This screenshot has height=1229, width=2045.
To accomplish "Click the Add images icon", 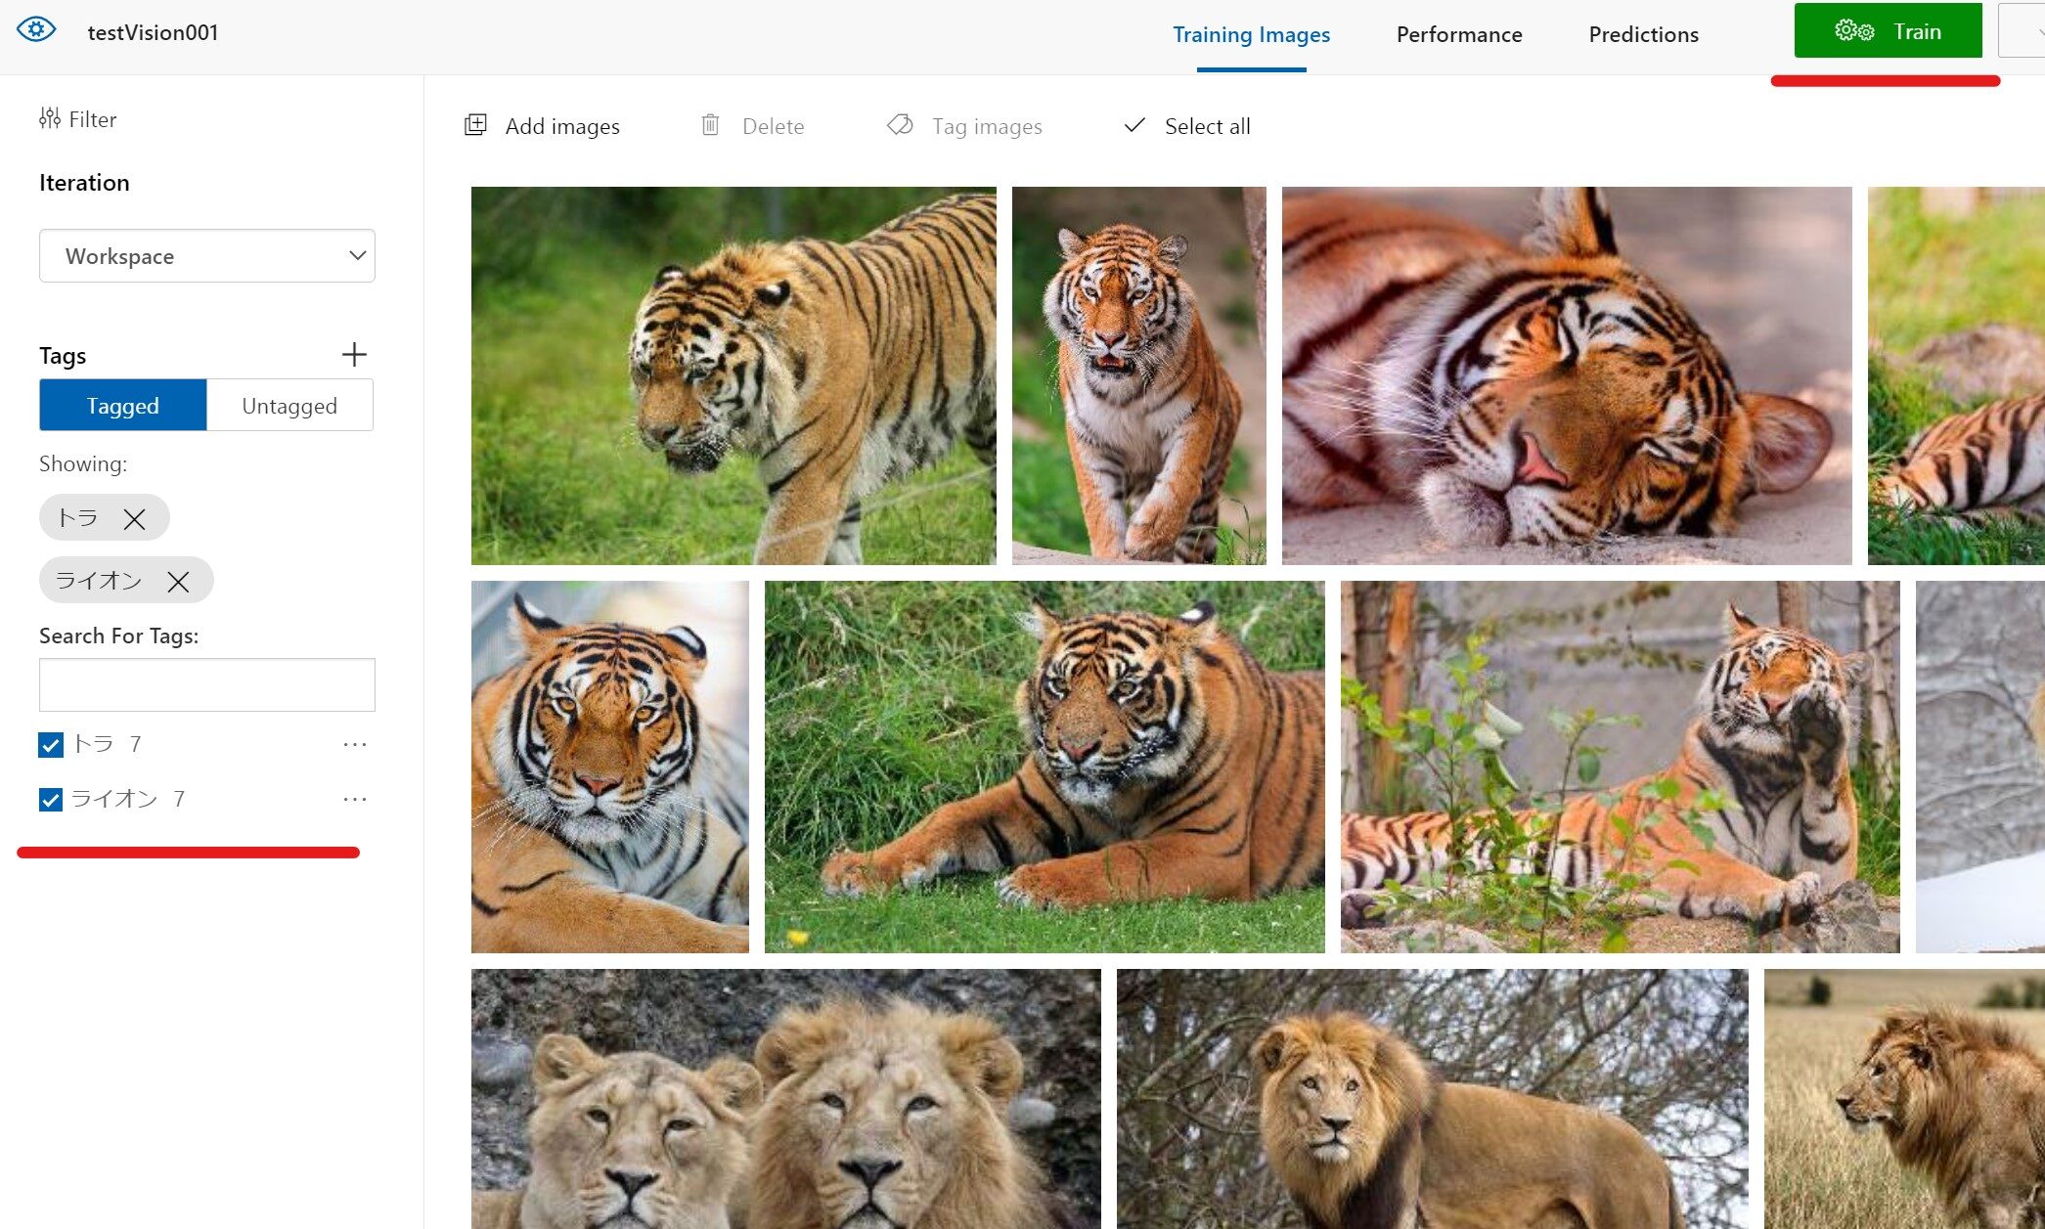I will (x=475, y=125).
